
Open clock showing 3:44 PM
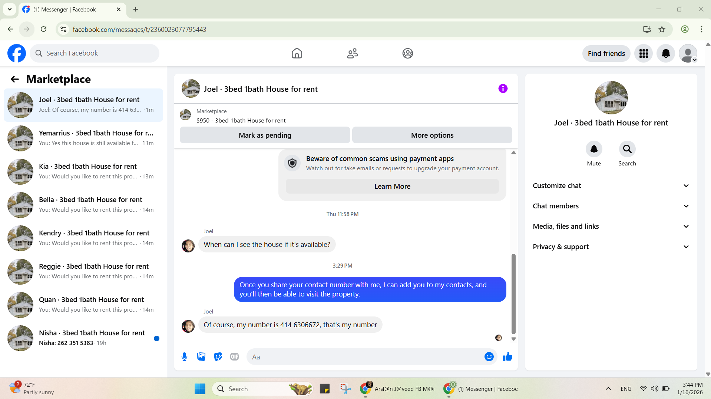point(690,389)
